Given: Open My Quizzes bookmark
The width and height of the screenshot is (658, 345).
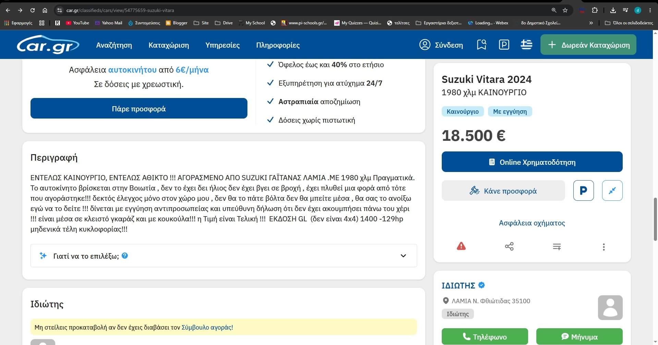Looking at the screenshot, I should coord(357,23).
